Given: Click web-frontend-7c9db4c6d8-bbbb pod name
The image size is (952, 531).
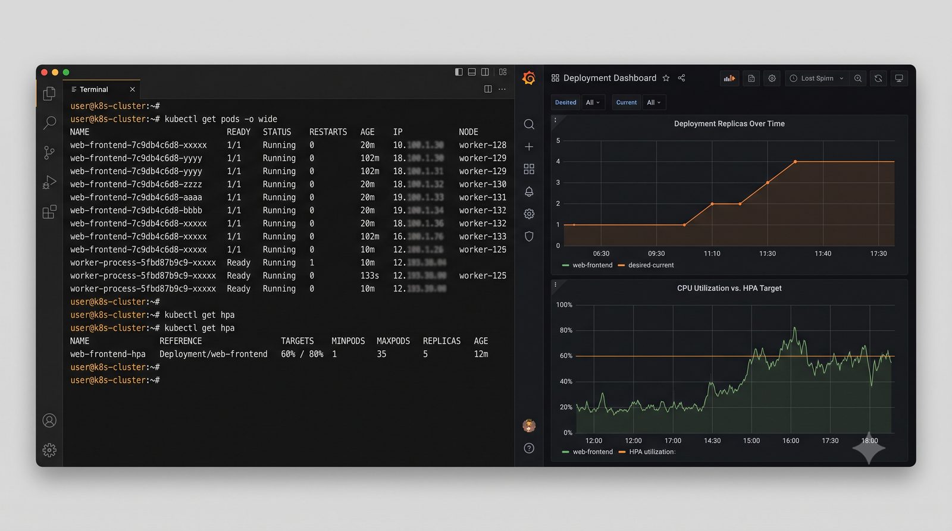Looking at the screenshot, I should point(136,210).
